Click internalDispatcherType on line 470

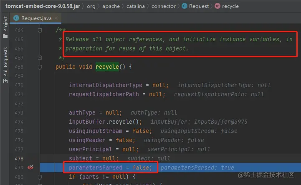pos(105,85)
